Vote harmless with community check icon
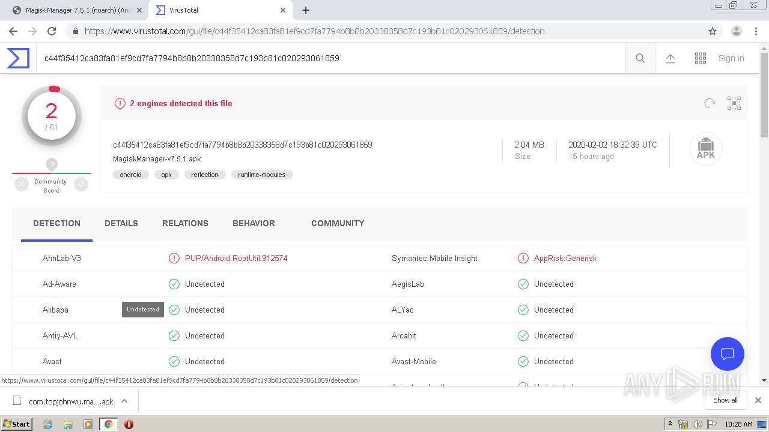Viewport: 769px width, 432px height. [x=81, y=185]
